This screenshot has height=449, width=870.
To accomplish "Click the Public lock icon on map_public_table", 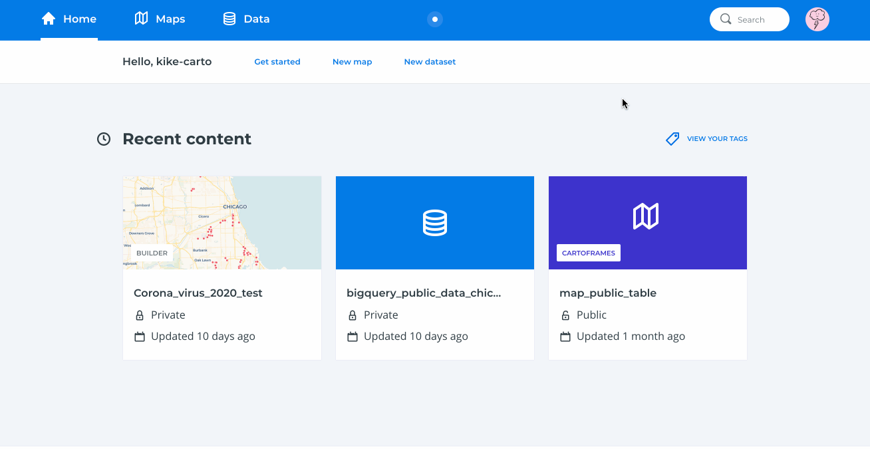I will (565, 315).
